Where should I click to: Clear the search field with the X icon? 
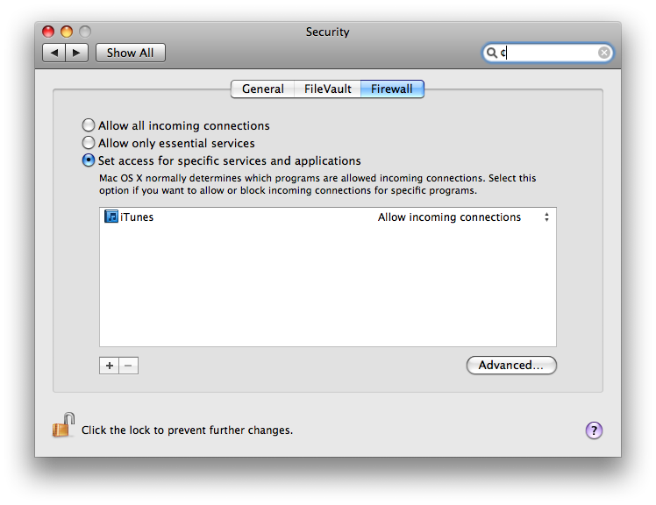(x=603, y=53)
